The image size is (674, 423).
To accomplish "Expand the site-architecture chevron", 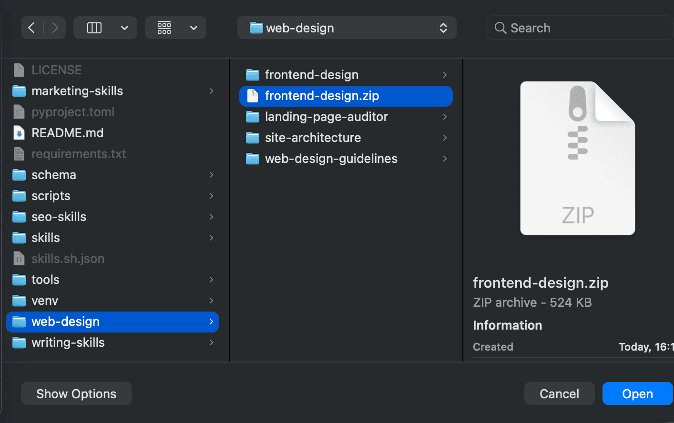I will pos(445,138).
